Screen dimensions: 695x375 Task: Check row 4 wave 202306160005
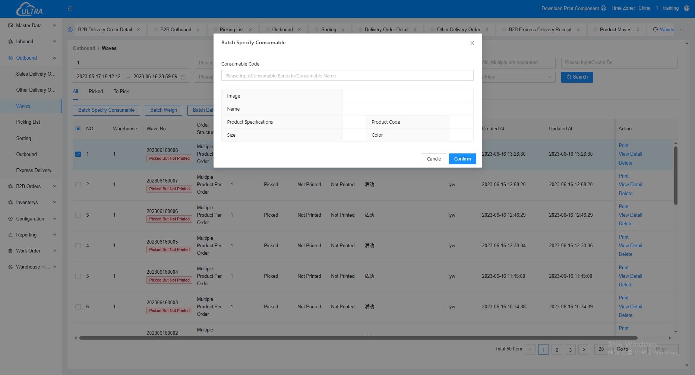(78, 246)
